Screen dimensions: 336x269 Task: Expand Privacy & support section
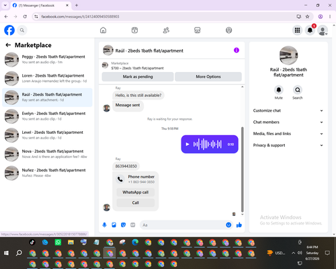288,145
